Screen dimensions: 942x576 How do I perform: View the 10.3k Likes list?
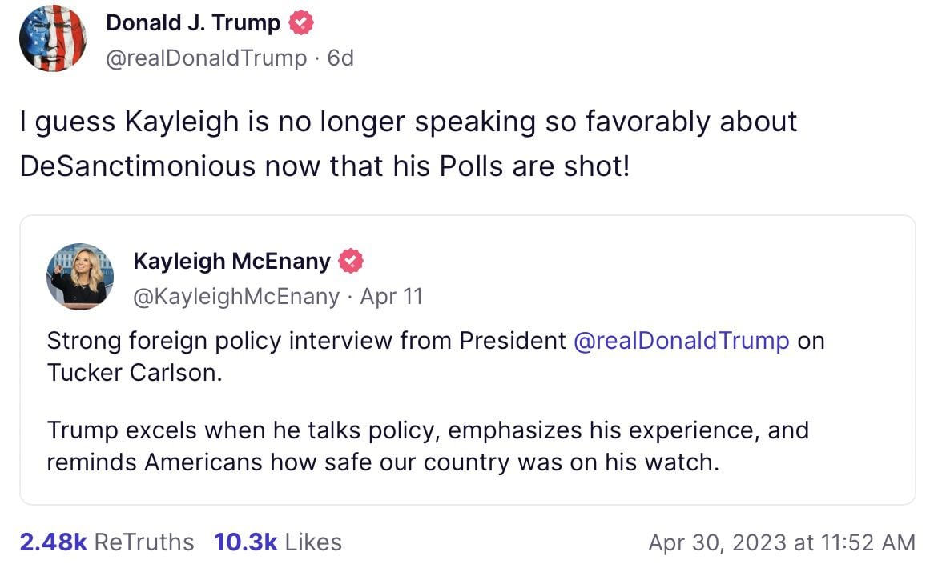278,542
